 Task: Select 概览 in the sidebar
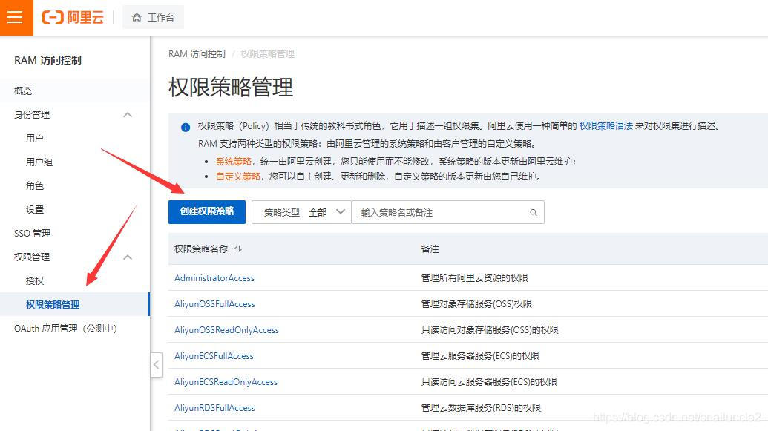click(23, 91)
